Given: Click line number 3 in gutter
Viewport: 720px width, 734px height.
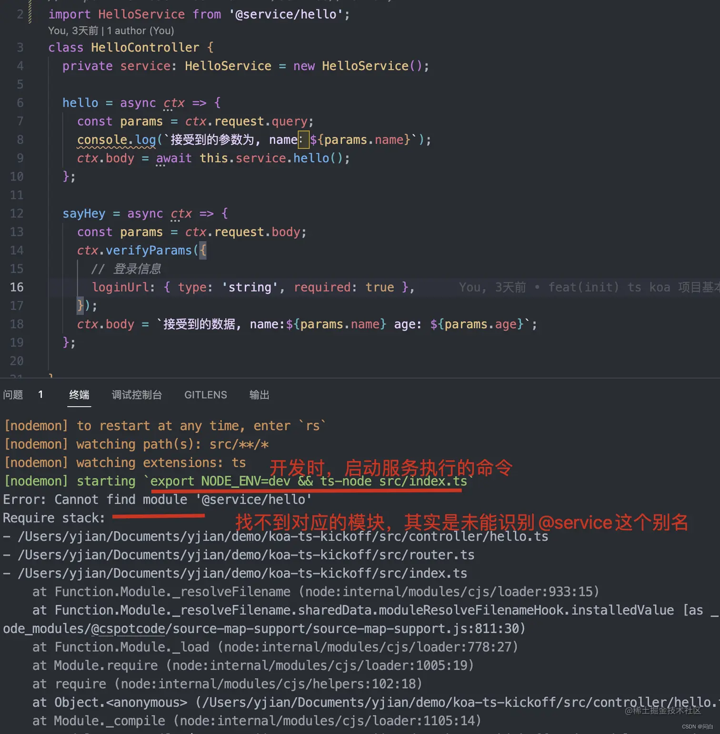Looking at the screenshot, I should 20,48.
